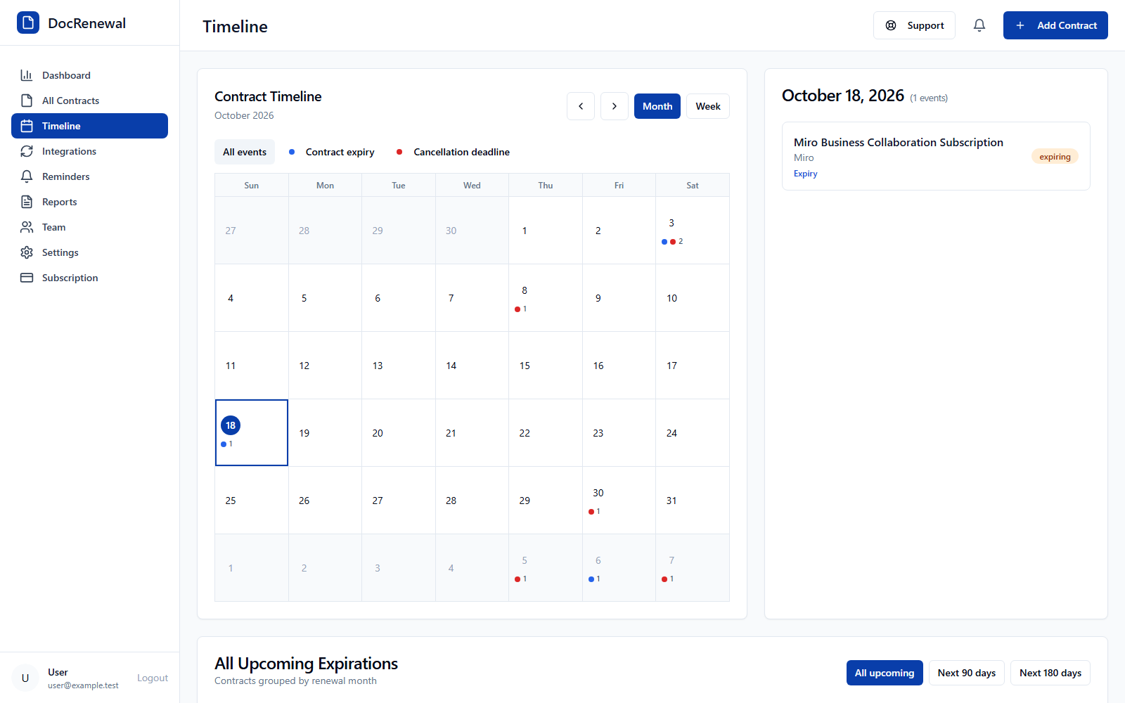
Task: Open Integrations sidebar page
Action: coord(89,151)
